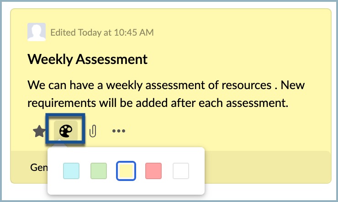Attach a file using the paperclip icon
This screenshot has height=202, width=338.
(93, 131)
